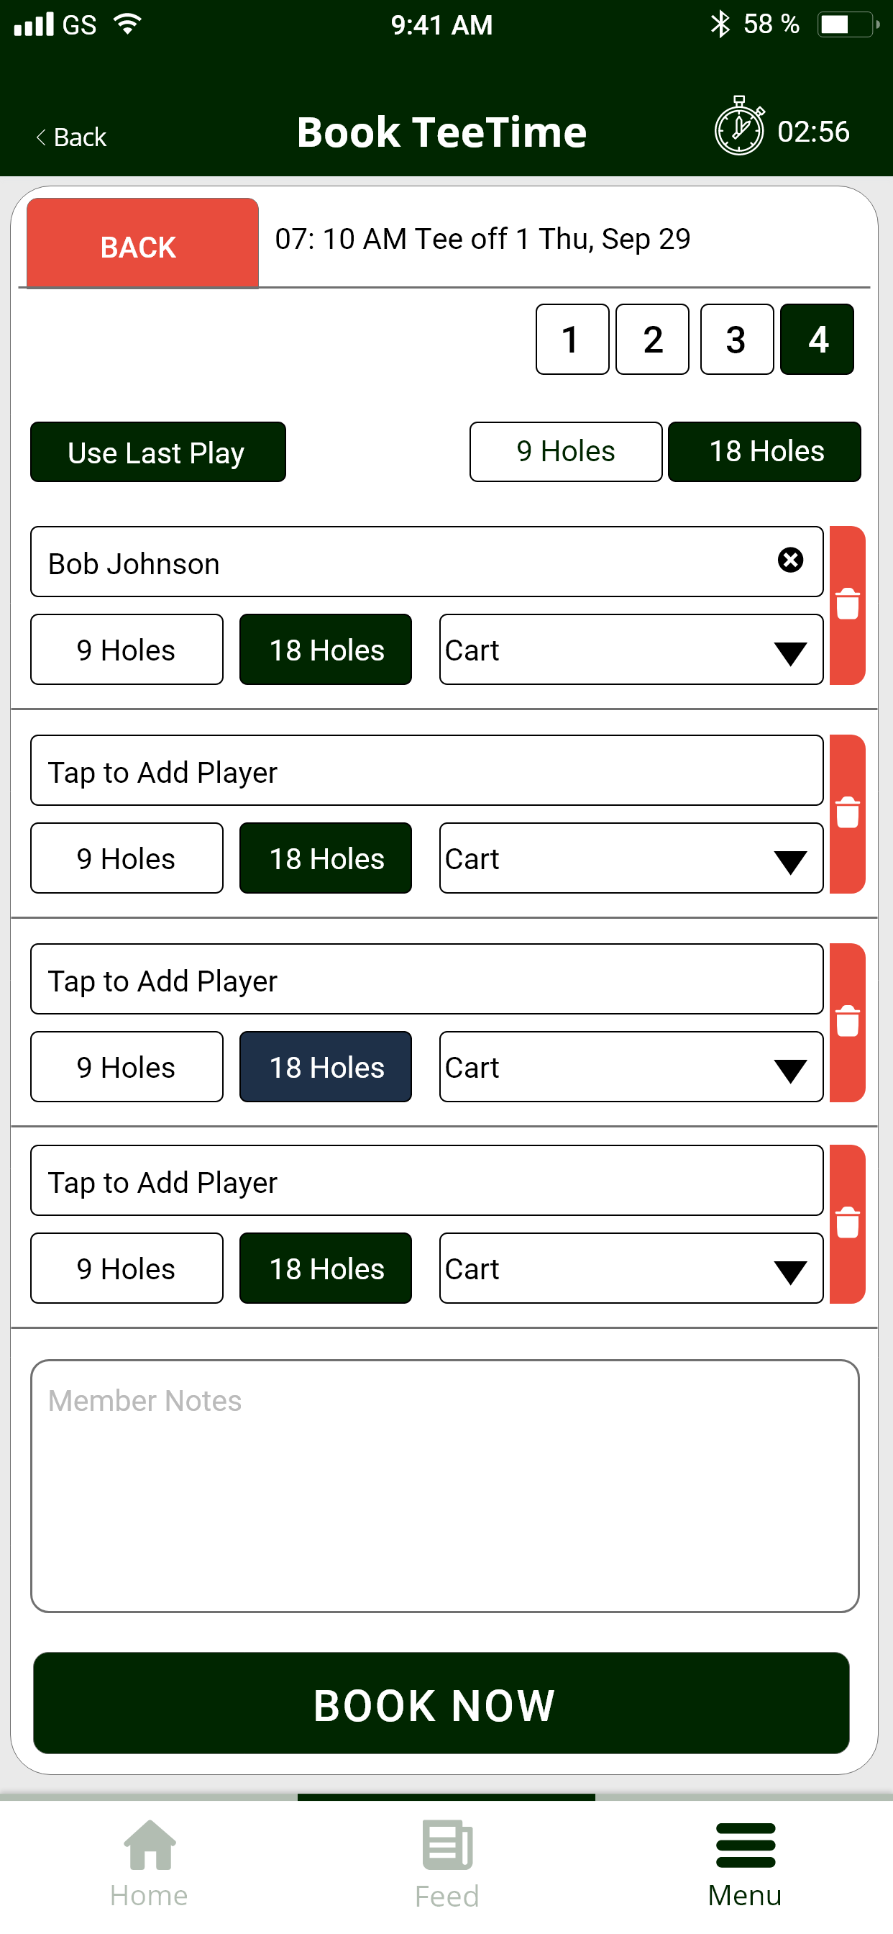The height and width of the screenshot is (1934, 893).
Task: Tap the stopwatch timer icon
Action: (x=739, y=126)
